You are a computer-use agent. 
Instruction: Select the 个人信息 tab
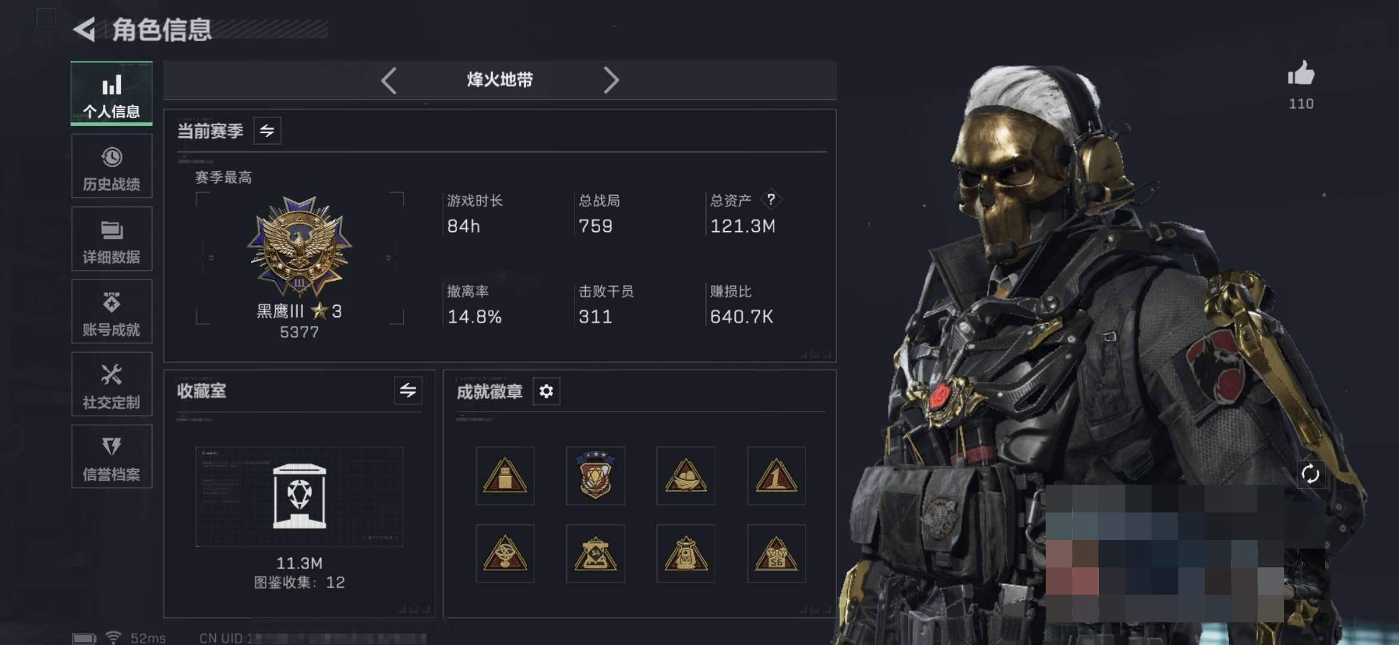coord(112,94)
